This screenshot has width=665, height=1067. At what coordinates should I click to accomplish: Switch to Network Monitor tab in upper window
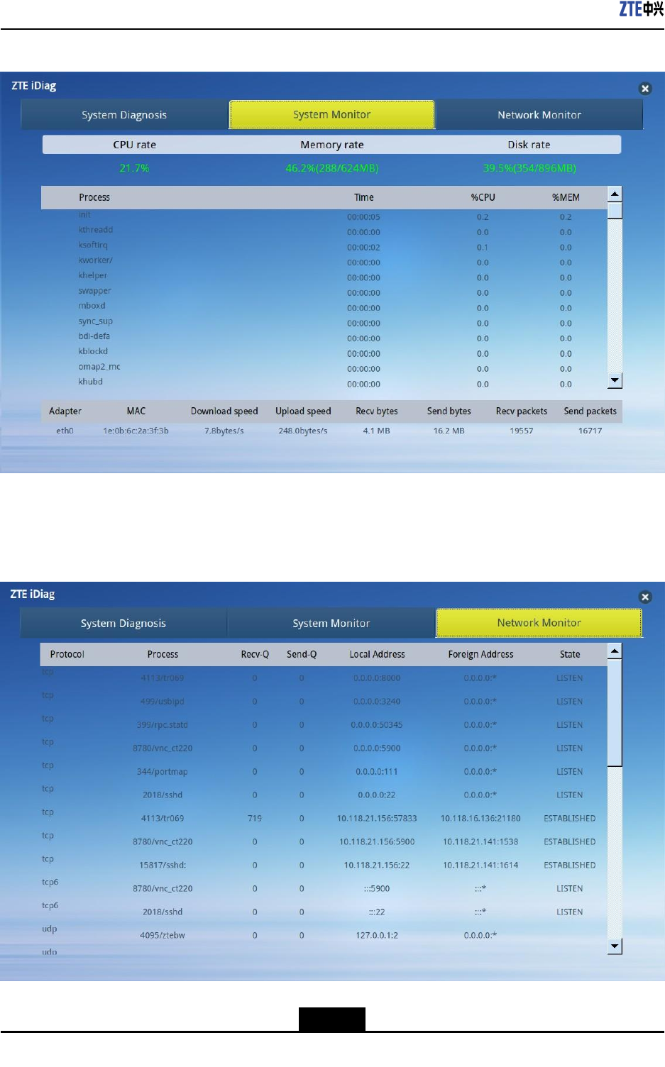pos(539,115)
